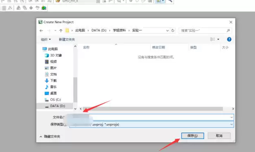Screen dimensions: 255x152
Task: Launch the Pack Installer icon
Action: (x=44, y=8)
